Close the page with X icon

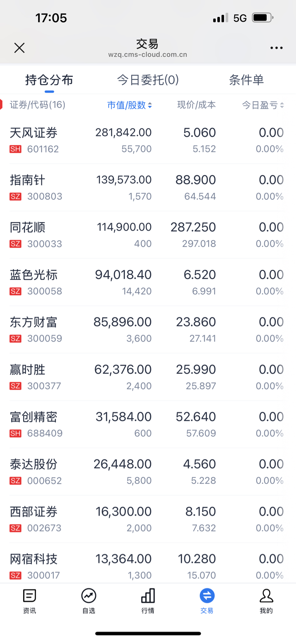point(19,48)
